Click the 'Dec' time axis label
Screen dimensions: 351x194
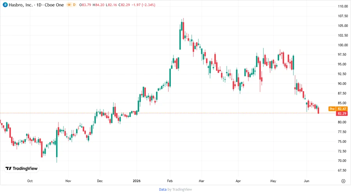100,181
